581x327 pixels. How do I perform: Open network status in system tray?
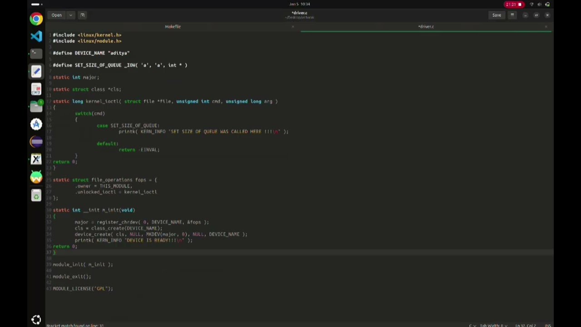point(532,5)
